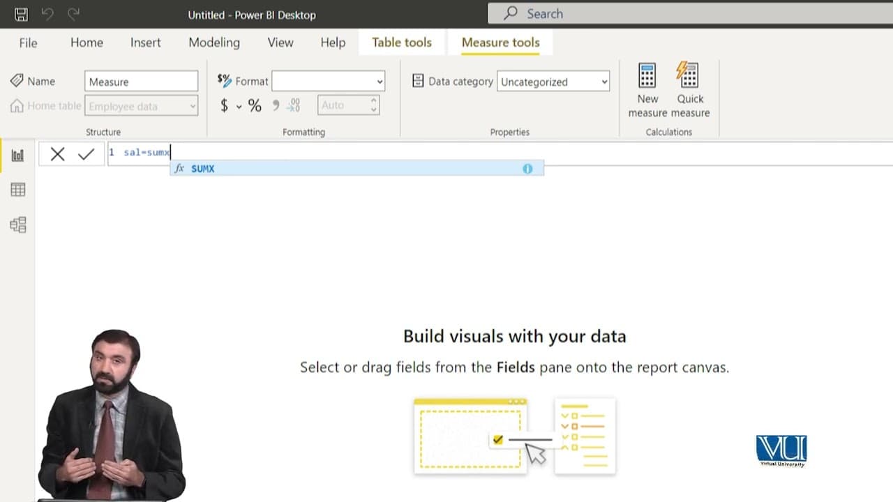This screenshot has height=502, width=893.
Task: Switch to Data view in sidebar
Action: pyautogui.click(x=17, y=190)
